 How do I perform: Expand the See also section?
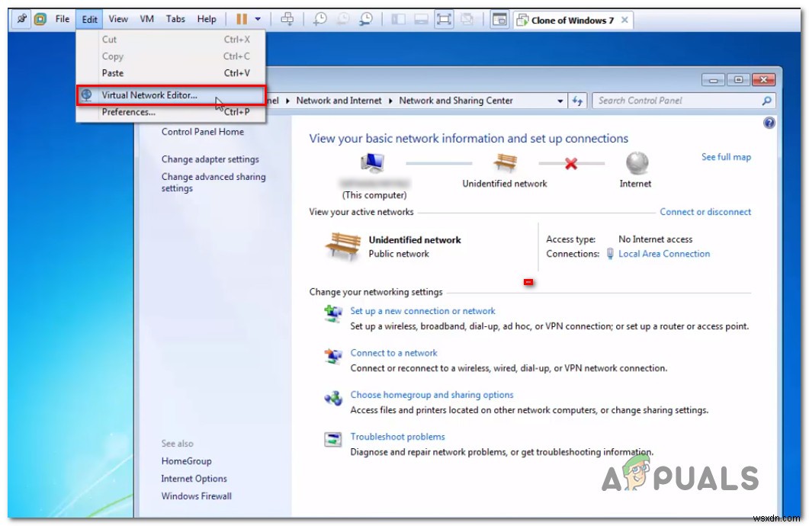pyautogui.click(x=177, y=443)
